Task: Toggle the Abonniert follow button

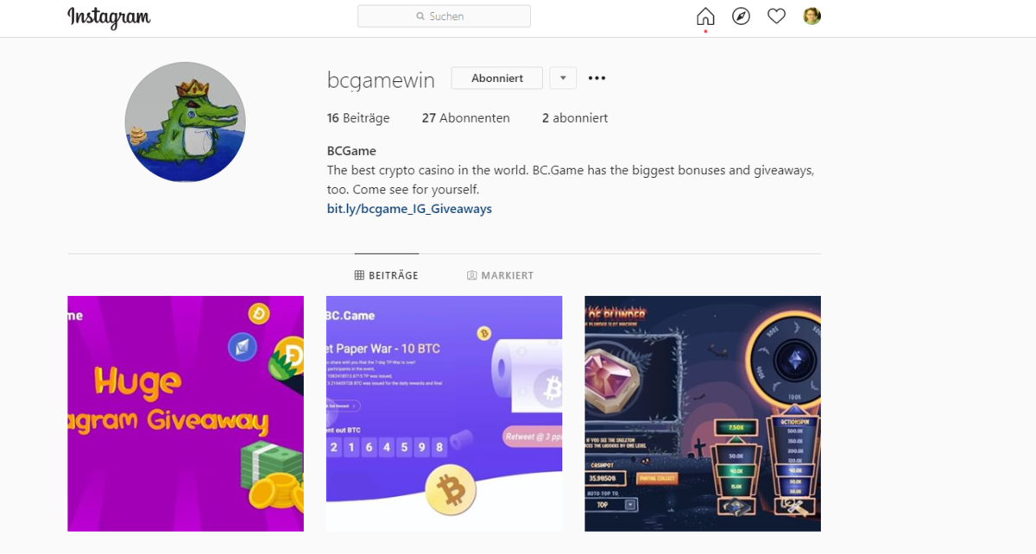Action: click(497, 78)
